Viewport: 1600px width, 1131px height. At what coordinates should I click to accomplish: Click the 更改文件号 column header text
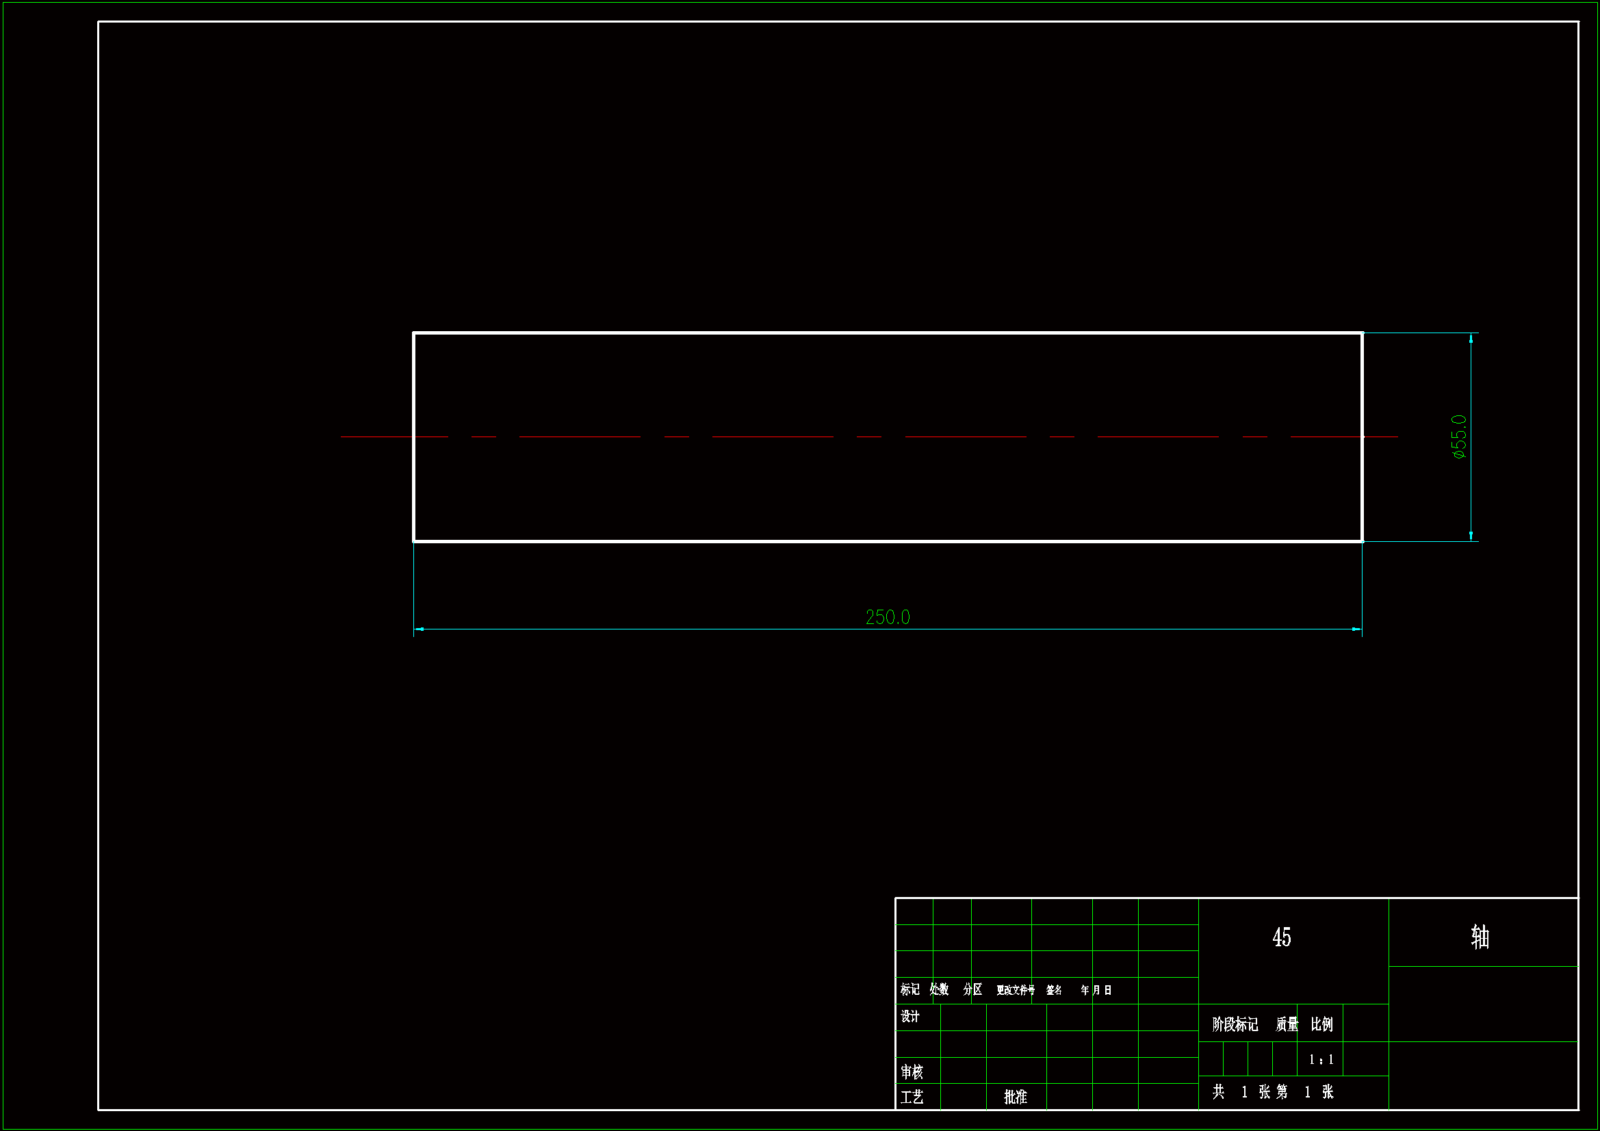(x=1016, y=990)
